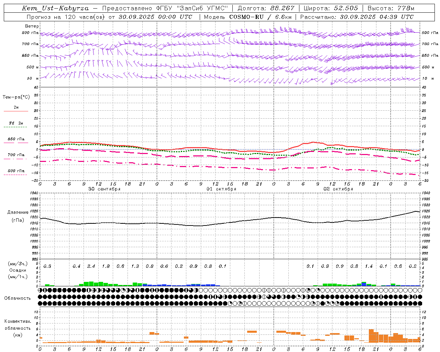The width and height of the screenshot is (440, 352).
Task: Click the "Осадки" precipitation panel label
Action: [18, 270]
